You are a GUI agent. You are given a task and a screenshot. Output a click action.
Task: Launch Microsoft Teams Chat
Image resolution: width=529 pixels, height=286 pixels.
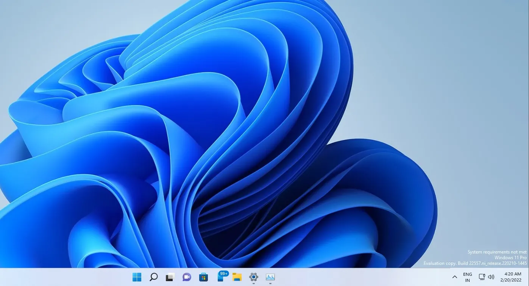[x=186, y=277]
